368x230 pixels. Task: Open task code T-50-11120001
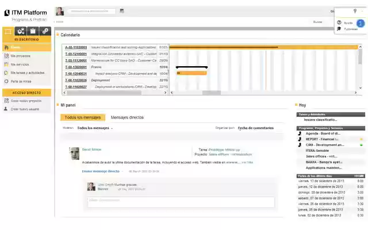click(76, 60)
